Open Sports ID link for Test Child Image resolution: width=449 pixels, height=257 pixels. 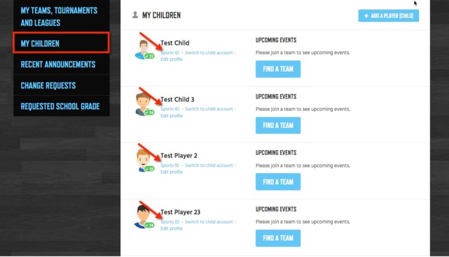click(170, 53)
